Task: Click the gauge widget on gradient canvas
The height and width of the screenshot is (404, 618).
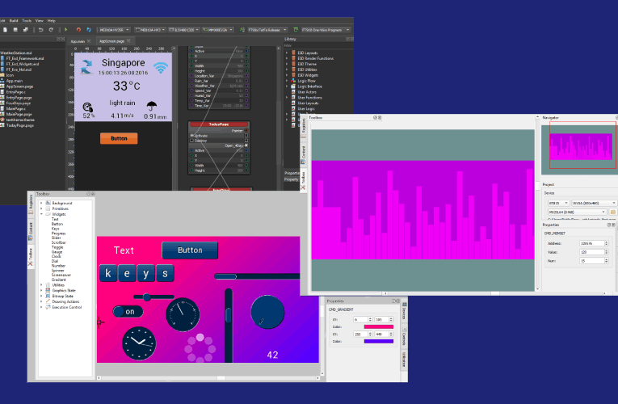Action: point(183,314)
